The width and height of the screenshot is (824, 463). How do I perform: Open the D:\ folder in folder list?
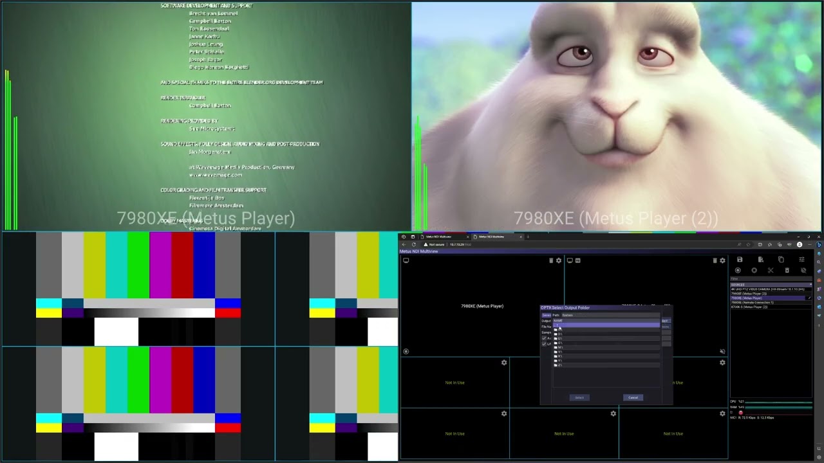(606, 334)
